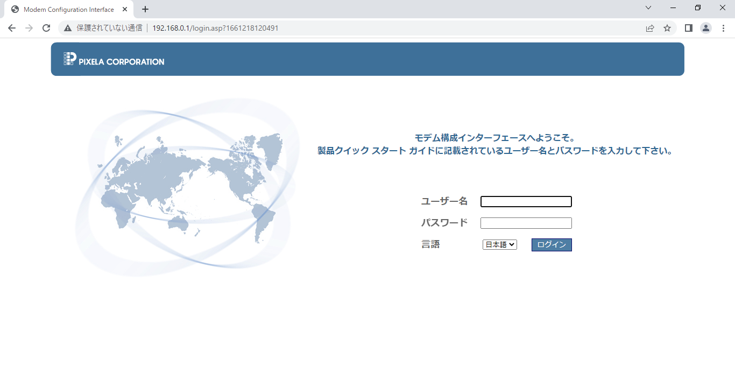Viewport: 735px width, 387px height.
Task: Bookmark this page with the star icon
Action: (667, 28)
